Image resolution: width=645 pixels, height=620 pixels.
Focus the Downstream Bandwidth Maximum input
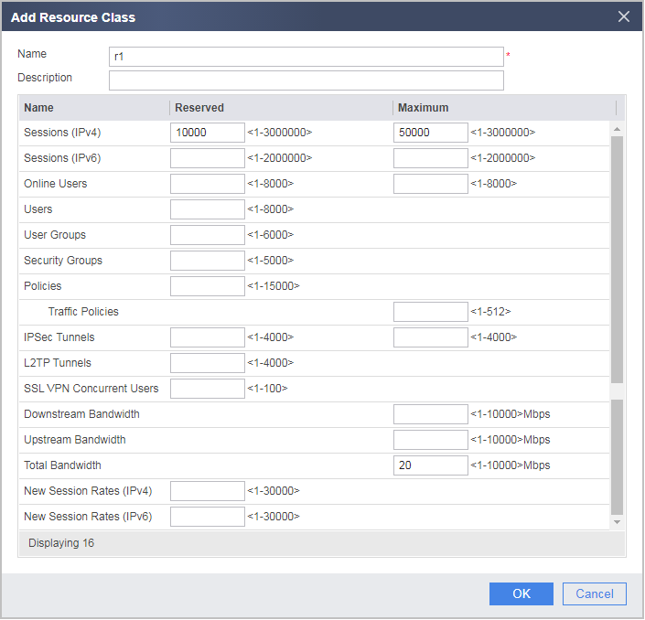(x=430, y=414)
